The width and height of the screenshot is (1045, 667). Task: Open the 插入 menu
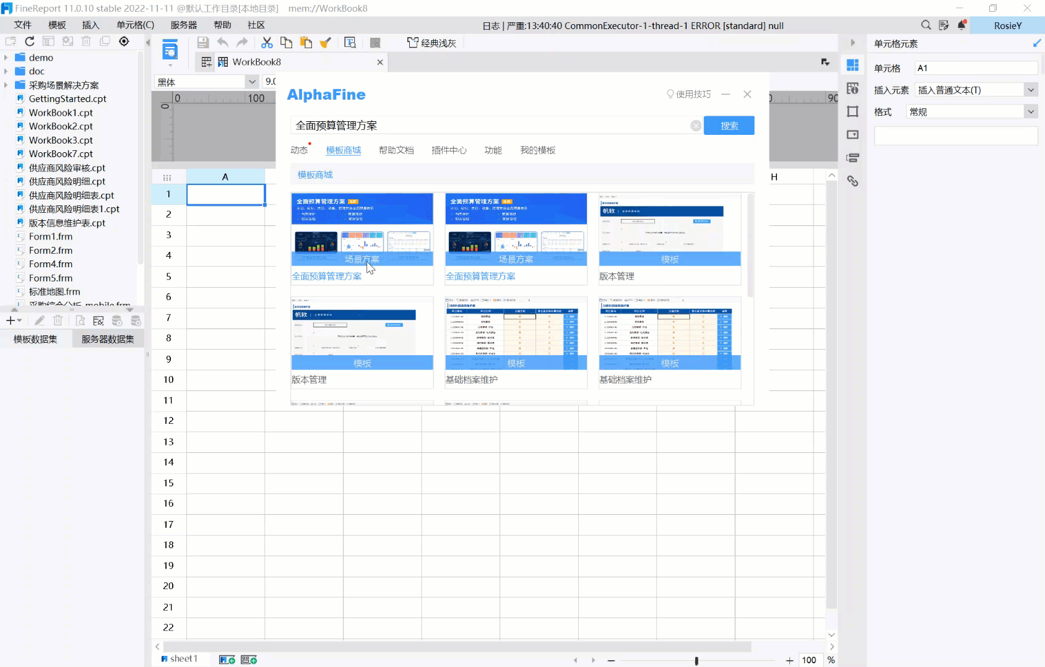[x=90, y=25]
